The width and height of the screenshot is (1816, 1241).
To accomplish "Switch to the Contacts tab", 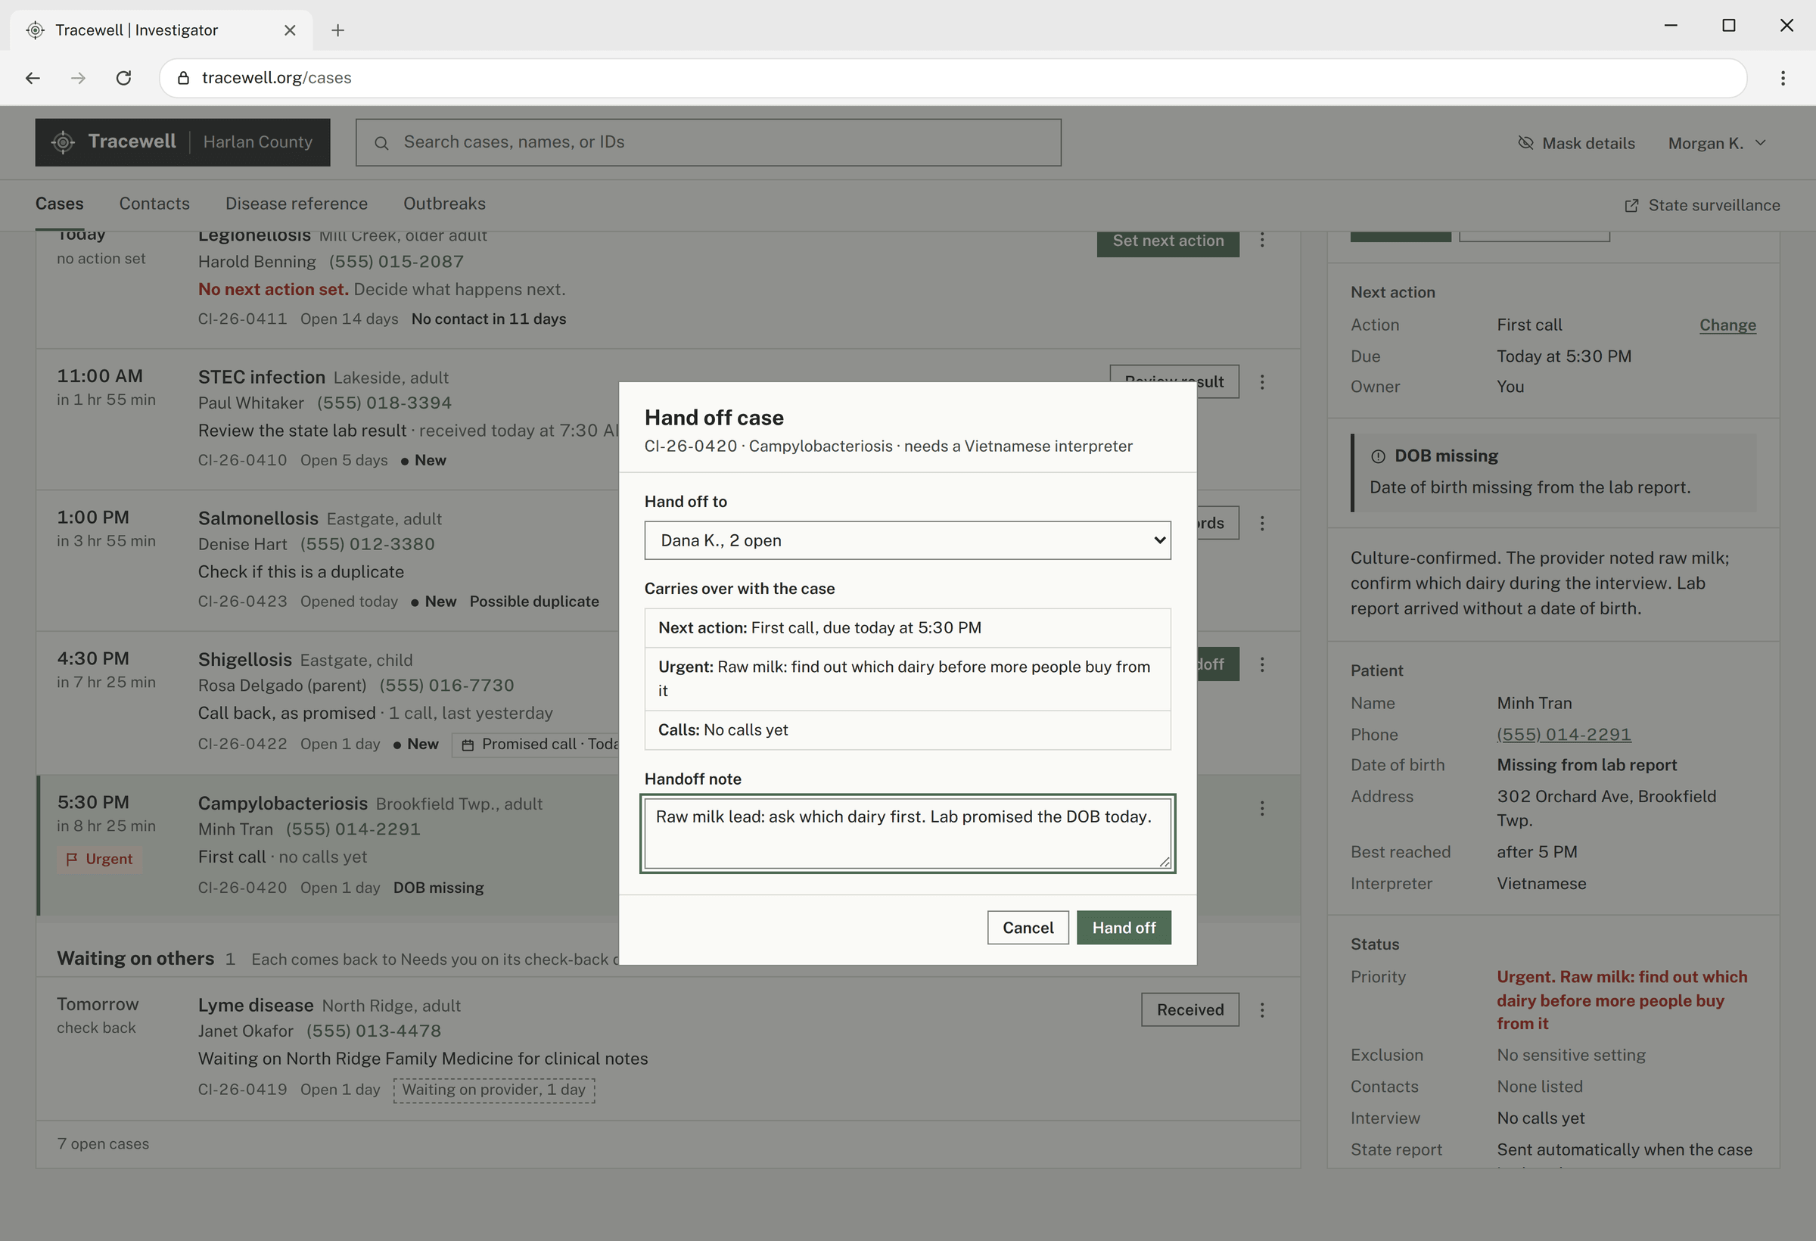I will point(154,204).
